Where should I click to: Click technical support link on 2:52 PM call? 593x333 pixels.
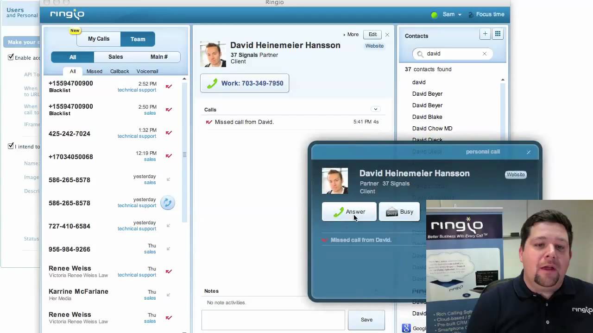click(x=137, y=90)
